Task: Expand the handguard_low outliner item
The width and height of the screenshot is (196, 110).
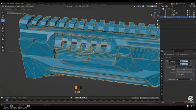Action: (x=163, y=17)
